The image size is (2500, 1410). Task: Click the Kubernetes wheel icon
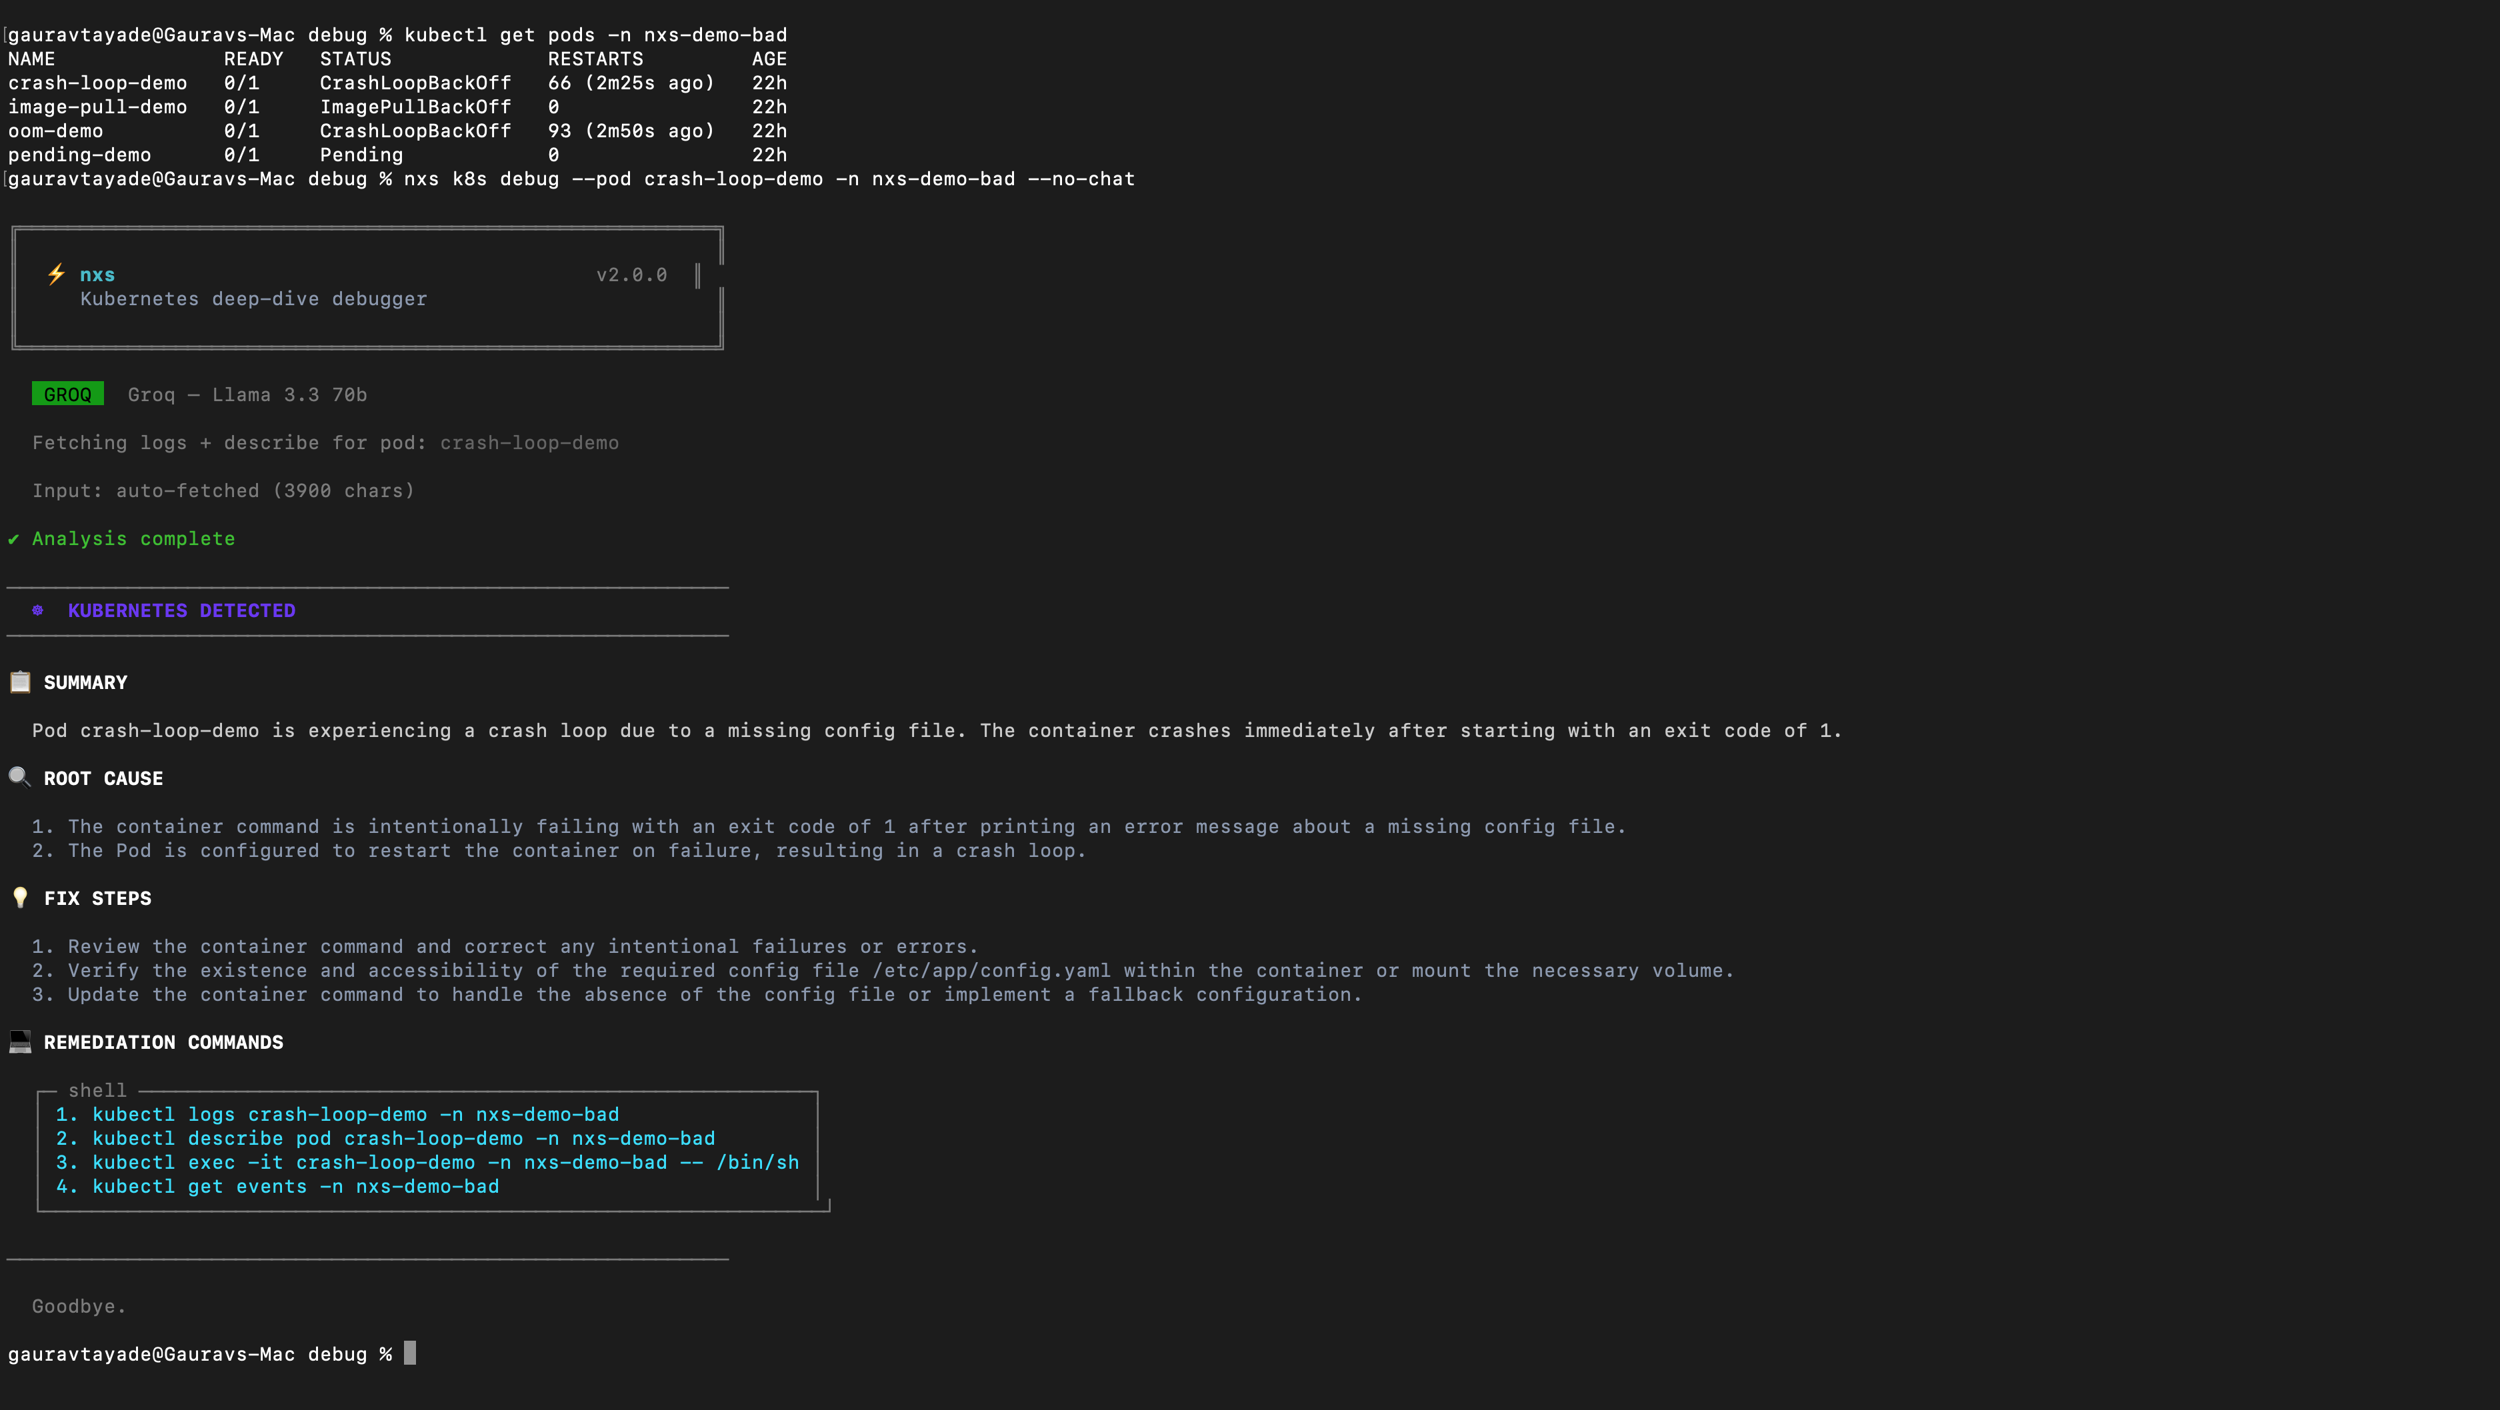[x=38, y=610]
